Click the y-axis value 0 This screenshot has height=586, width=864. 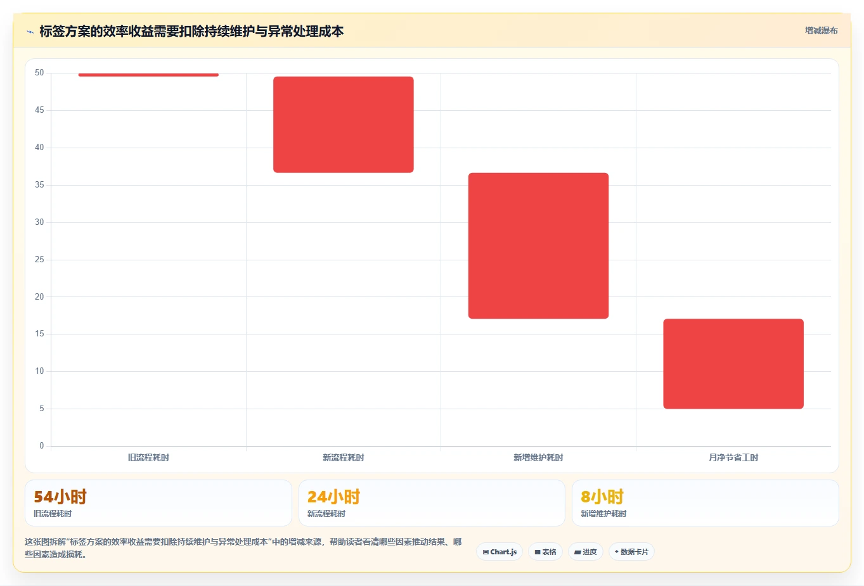(42, 446)
